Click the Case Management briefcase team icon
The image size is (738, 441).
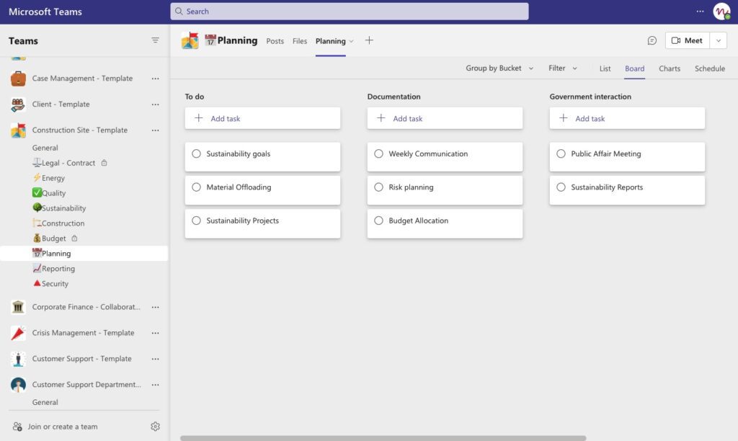(18, 79)
